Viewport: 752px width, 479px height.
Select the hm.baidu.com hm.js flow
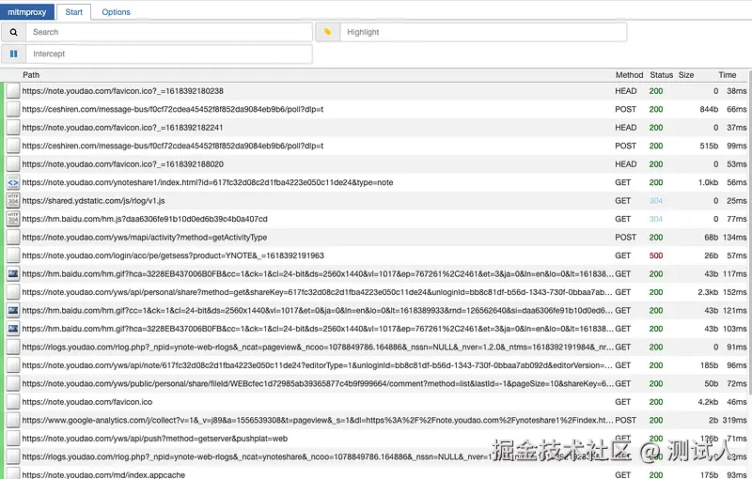376,219
